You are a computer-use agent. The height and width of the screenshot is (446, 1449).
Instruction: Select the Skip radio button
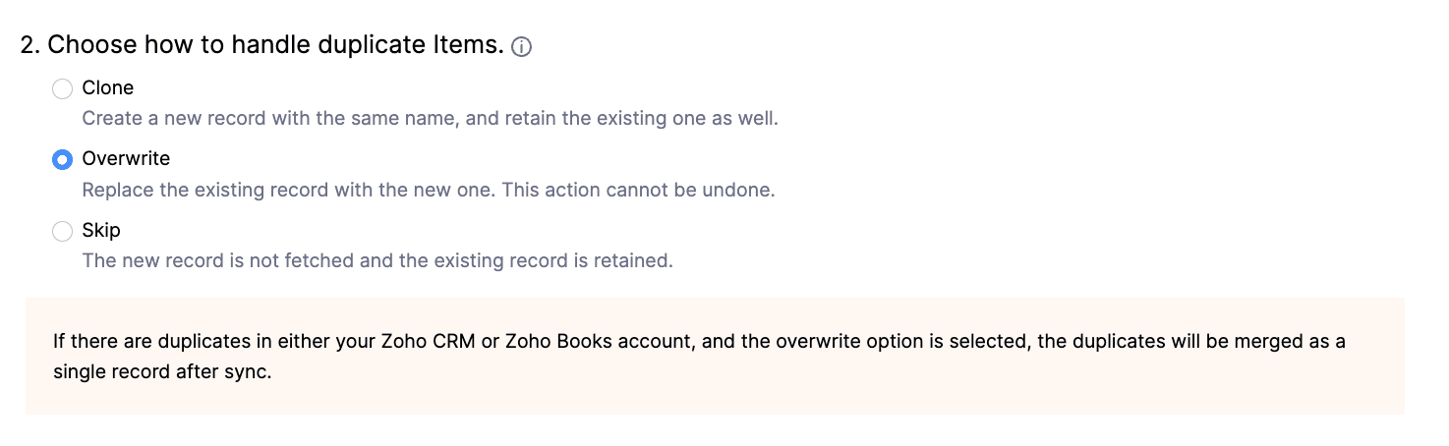(62, 231)
